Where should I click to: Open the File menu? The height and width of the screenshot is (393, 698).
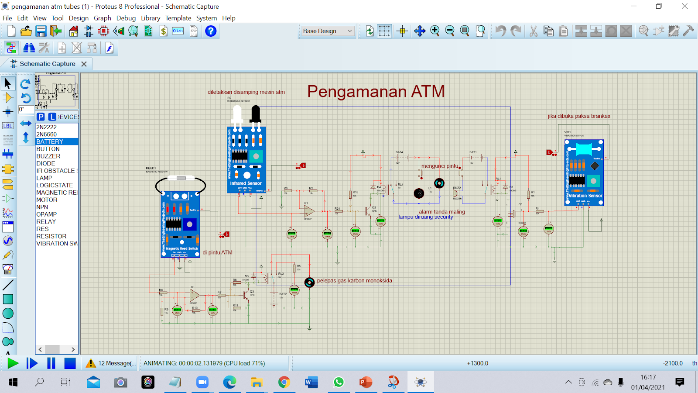pyautogui.click(x=7, y=18)
